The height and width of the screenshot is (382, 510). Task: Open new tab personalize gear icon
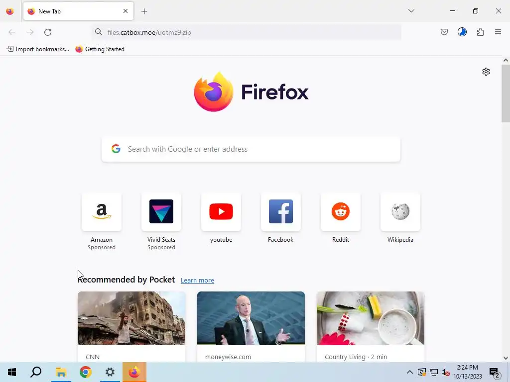486,72
